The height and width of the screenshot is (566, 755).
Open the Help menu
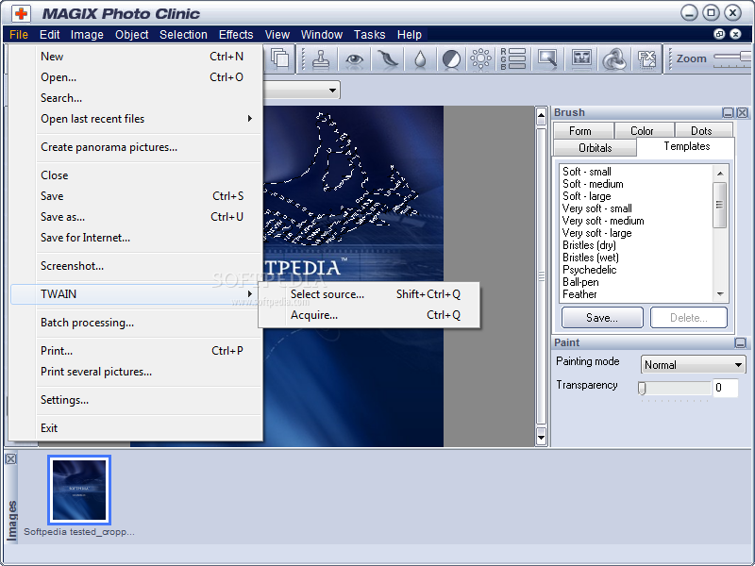[410, 35]
